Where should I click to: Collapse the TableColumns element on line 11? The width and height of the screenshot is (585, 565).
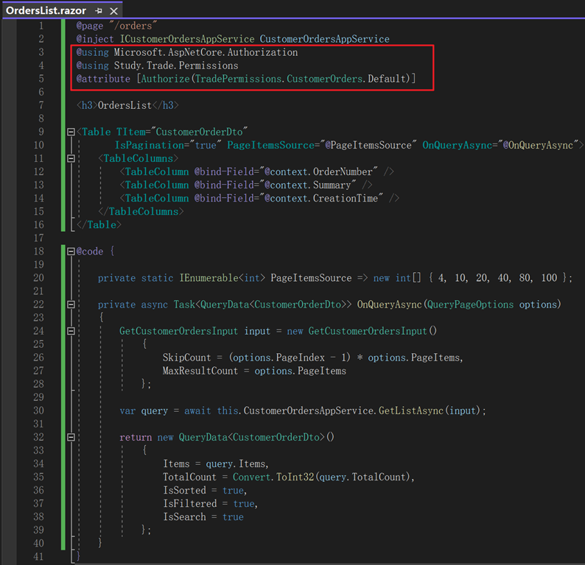coord(71,158)
